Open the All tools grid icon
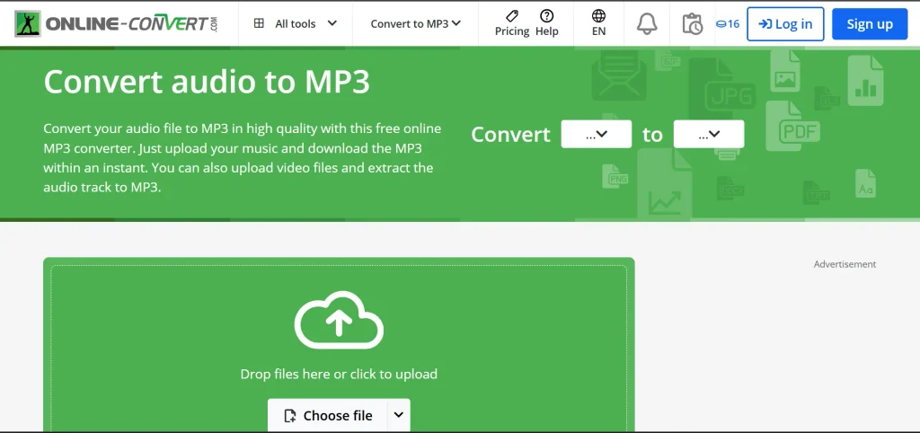This screenshot has height=433, width=920. 259,23
